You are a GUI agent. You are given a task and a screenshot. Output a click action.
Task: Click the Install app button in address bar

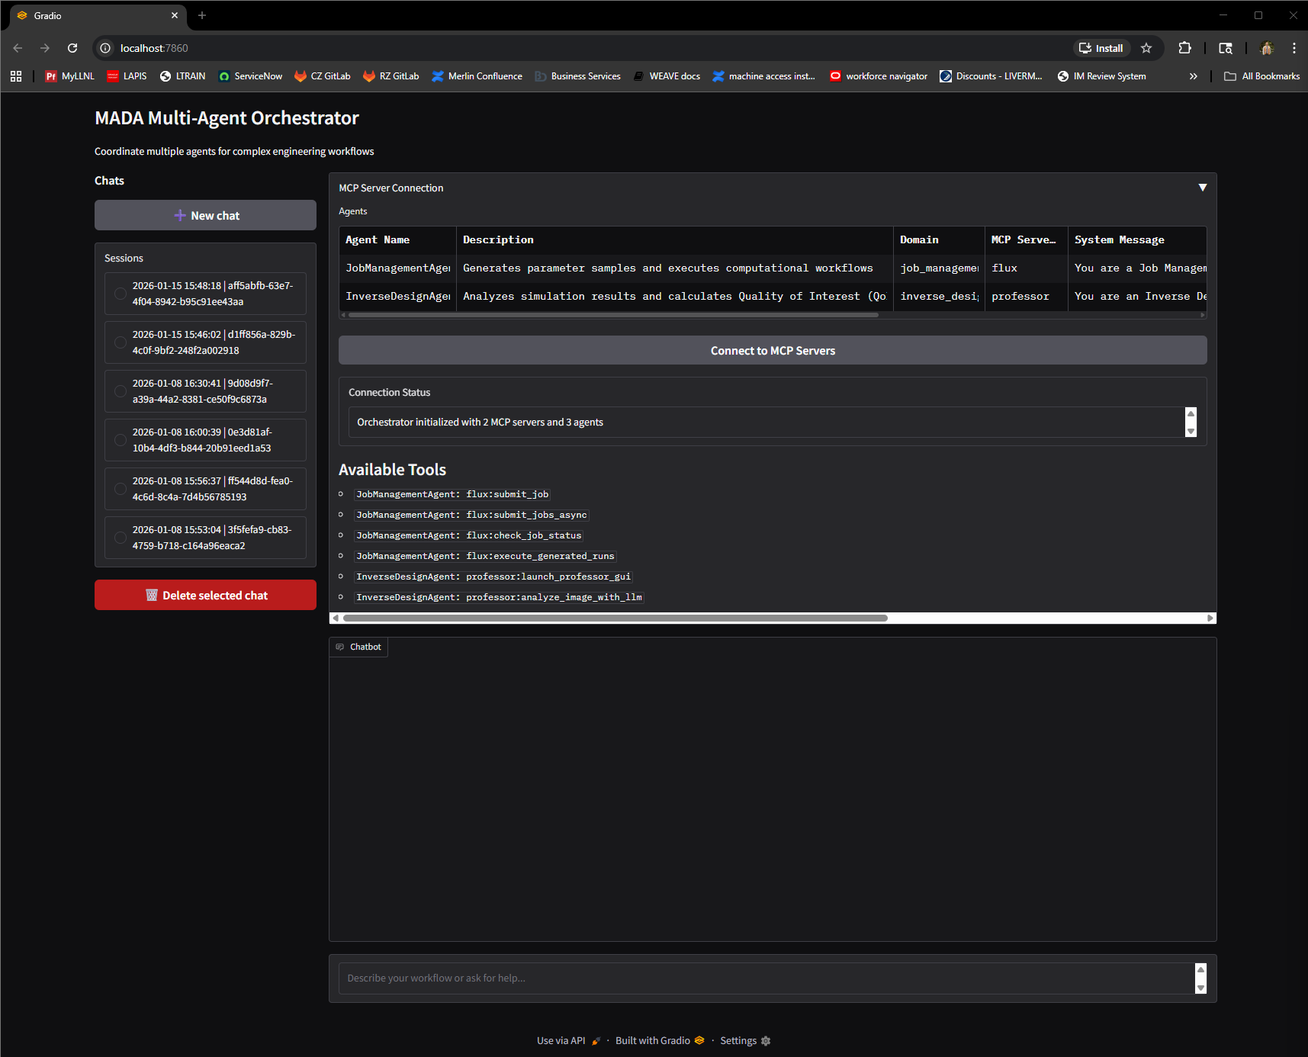1101,48
